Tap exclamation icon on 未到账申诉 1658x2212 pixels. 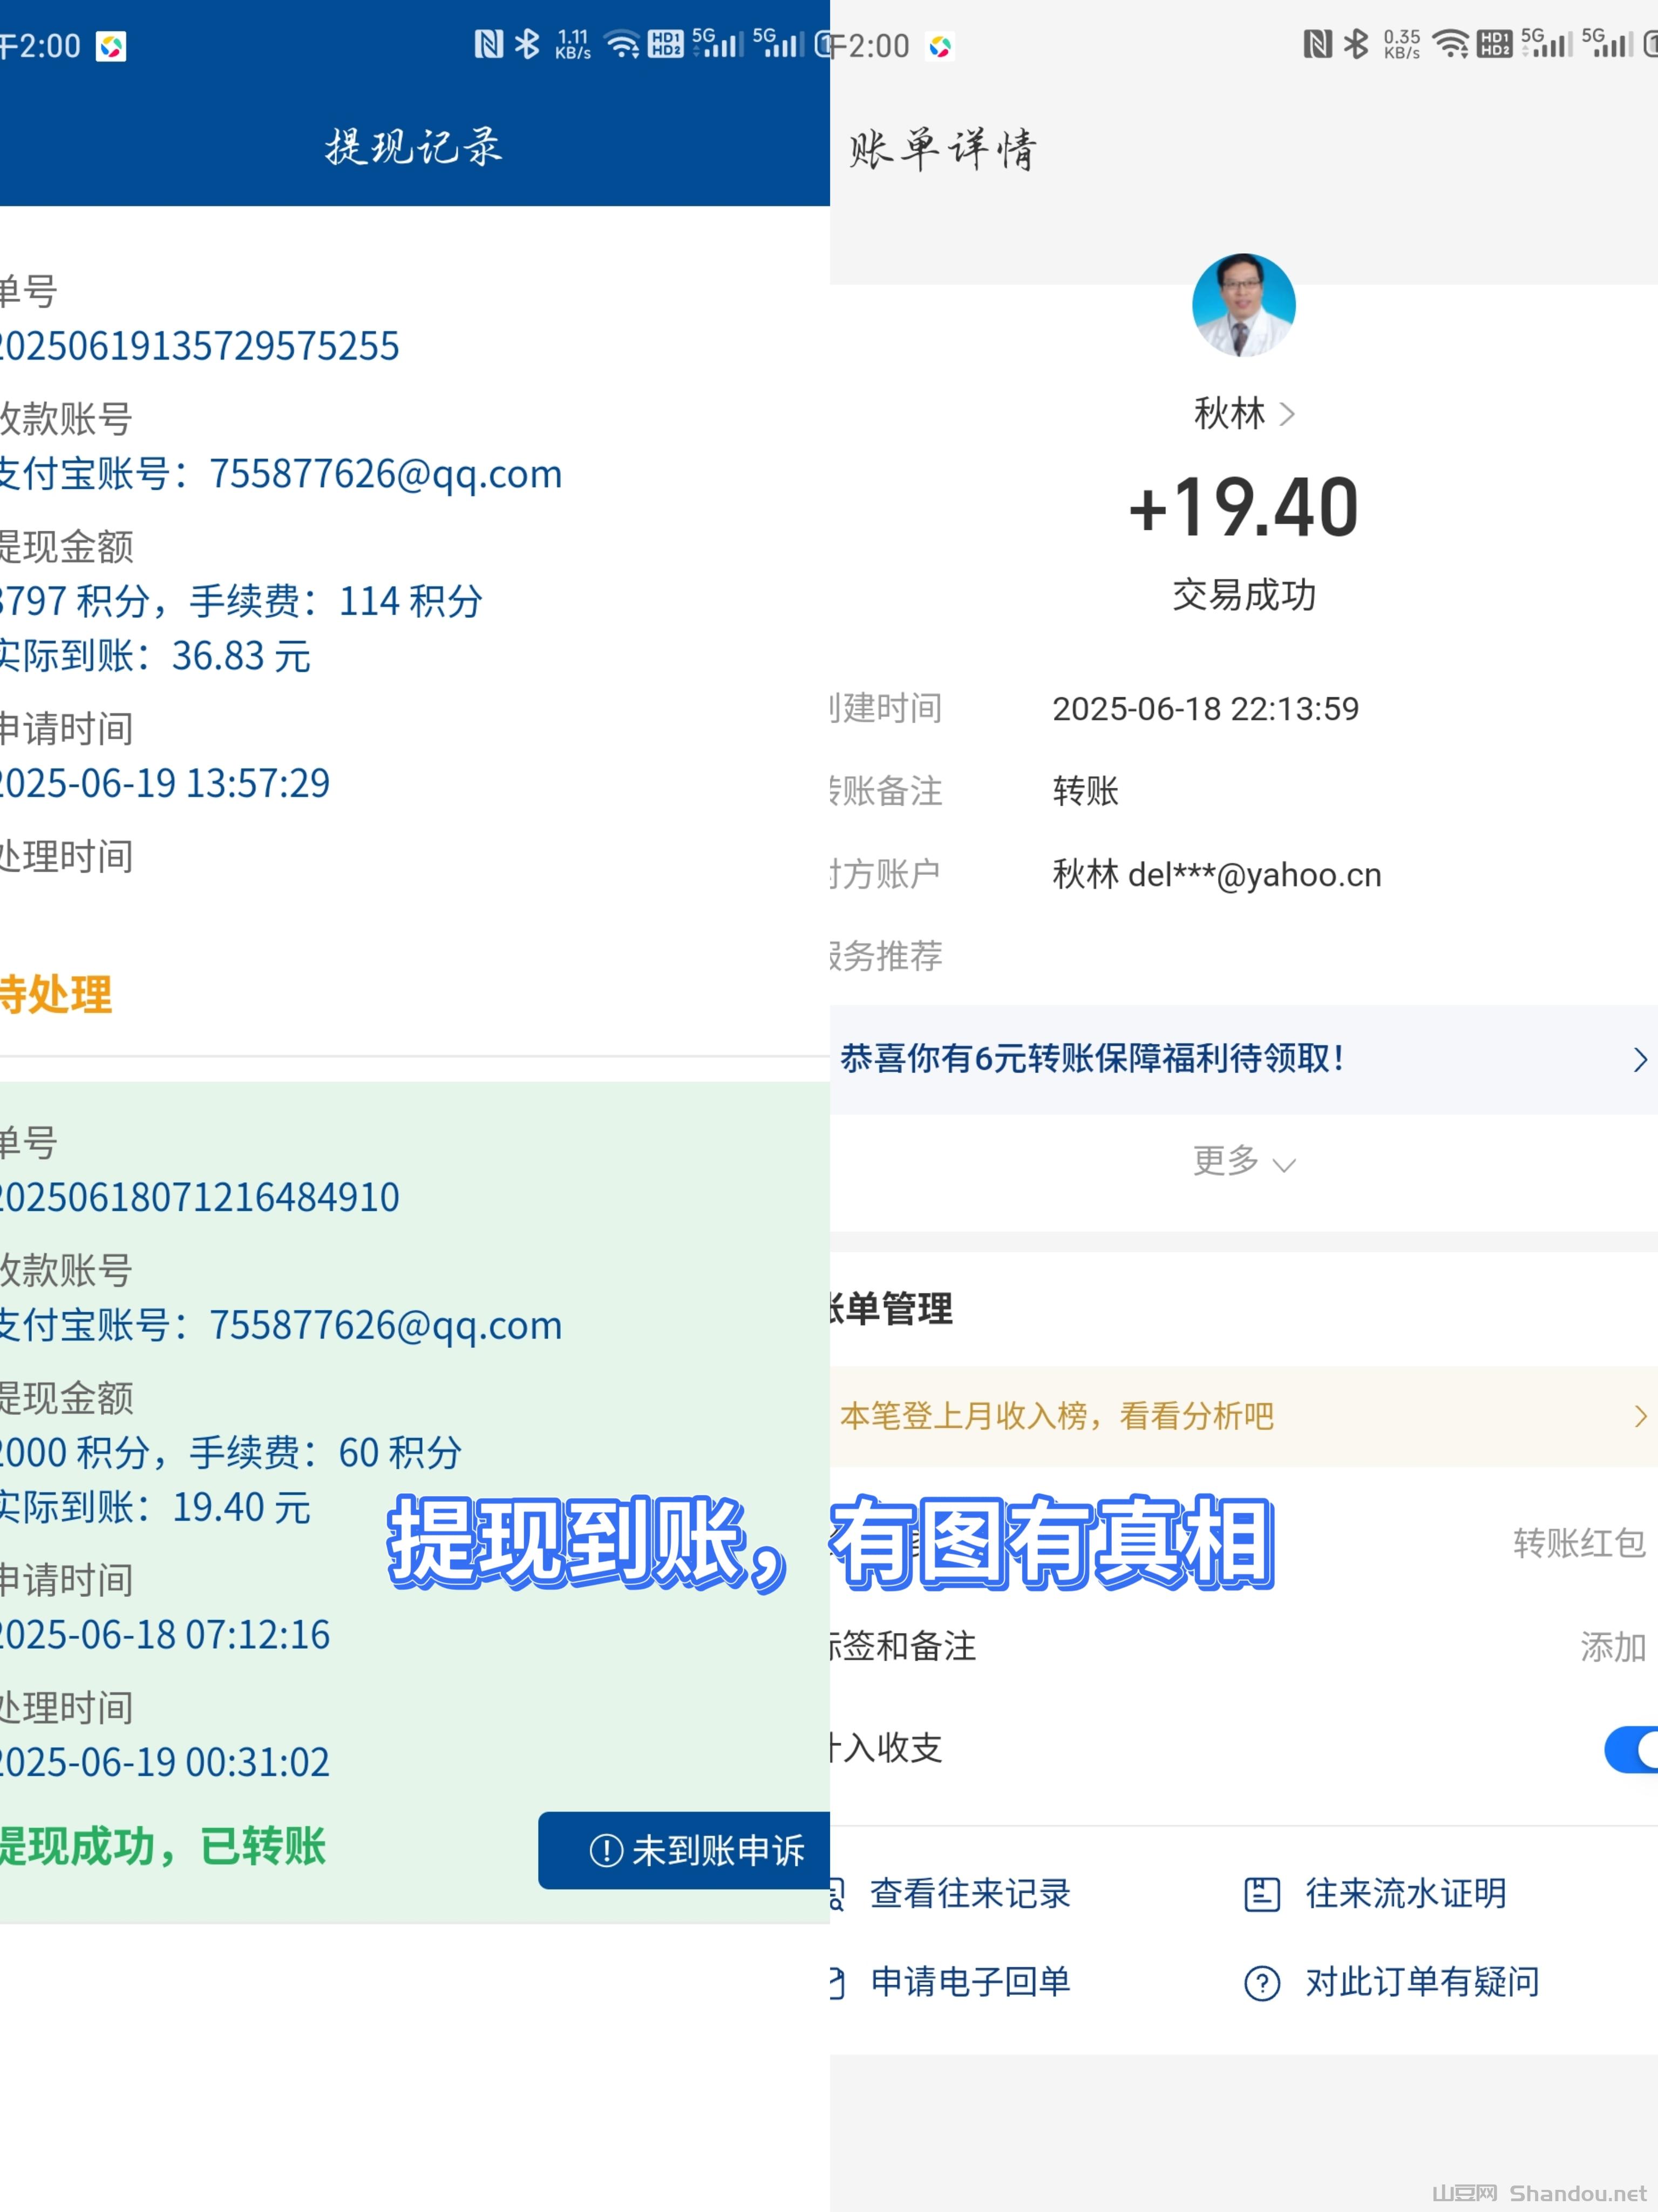tap(606, 1850)
